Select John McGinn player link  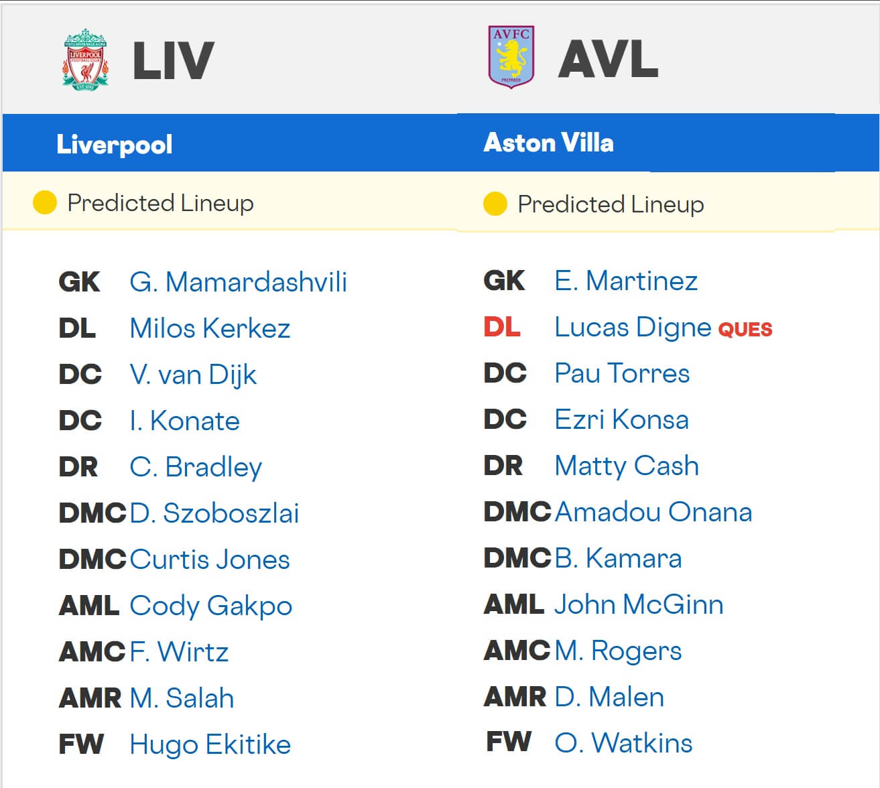click(x=639, y=604)
